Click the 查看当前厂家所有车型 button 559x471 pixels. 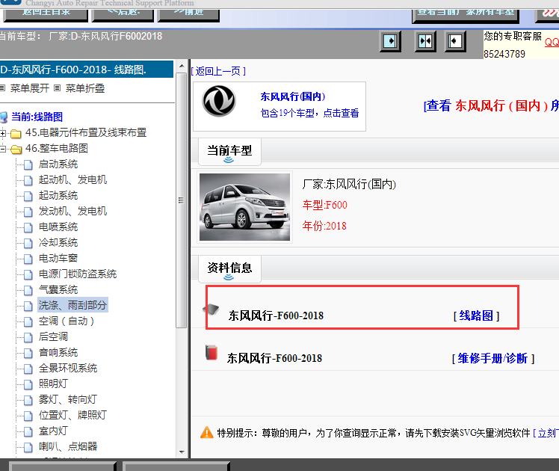click(x=466, y=16)
